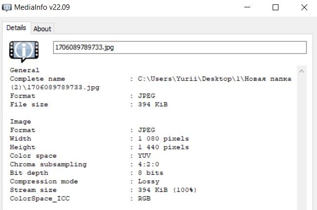Screen dimensions: 317x210
Task: Maximize the MediaInfo window
Action: pyautogui.click(x=276, y=7)
